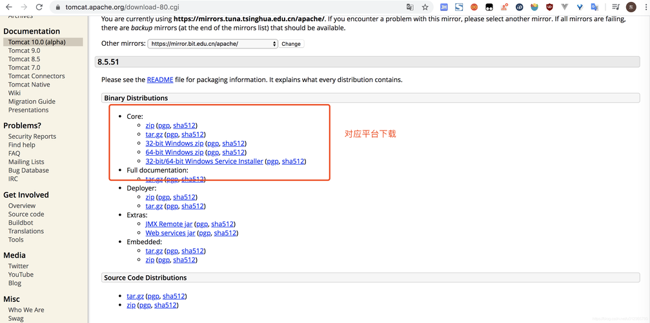Open the Migration Guide link

pos(32,101)
